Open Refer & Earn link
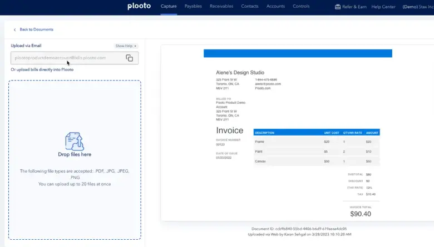The height and width of the screenshot is (247, 434). point(354,7)
